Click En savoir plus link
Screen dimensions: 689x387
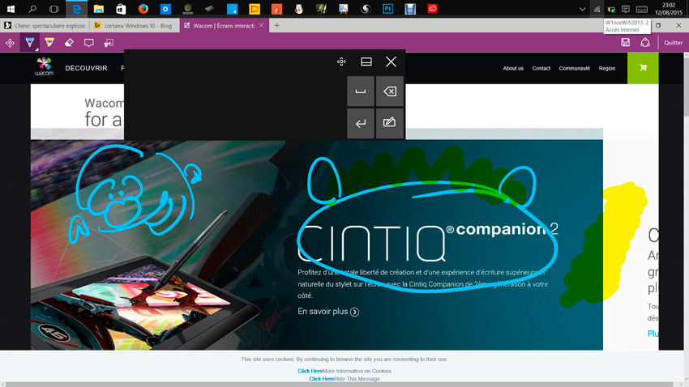pyautogui.click(x=328, y=312)
